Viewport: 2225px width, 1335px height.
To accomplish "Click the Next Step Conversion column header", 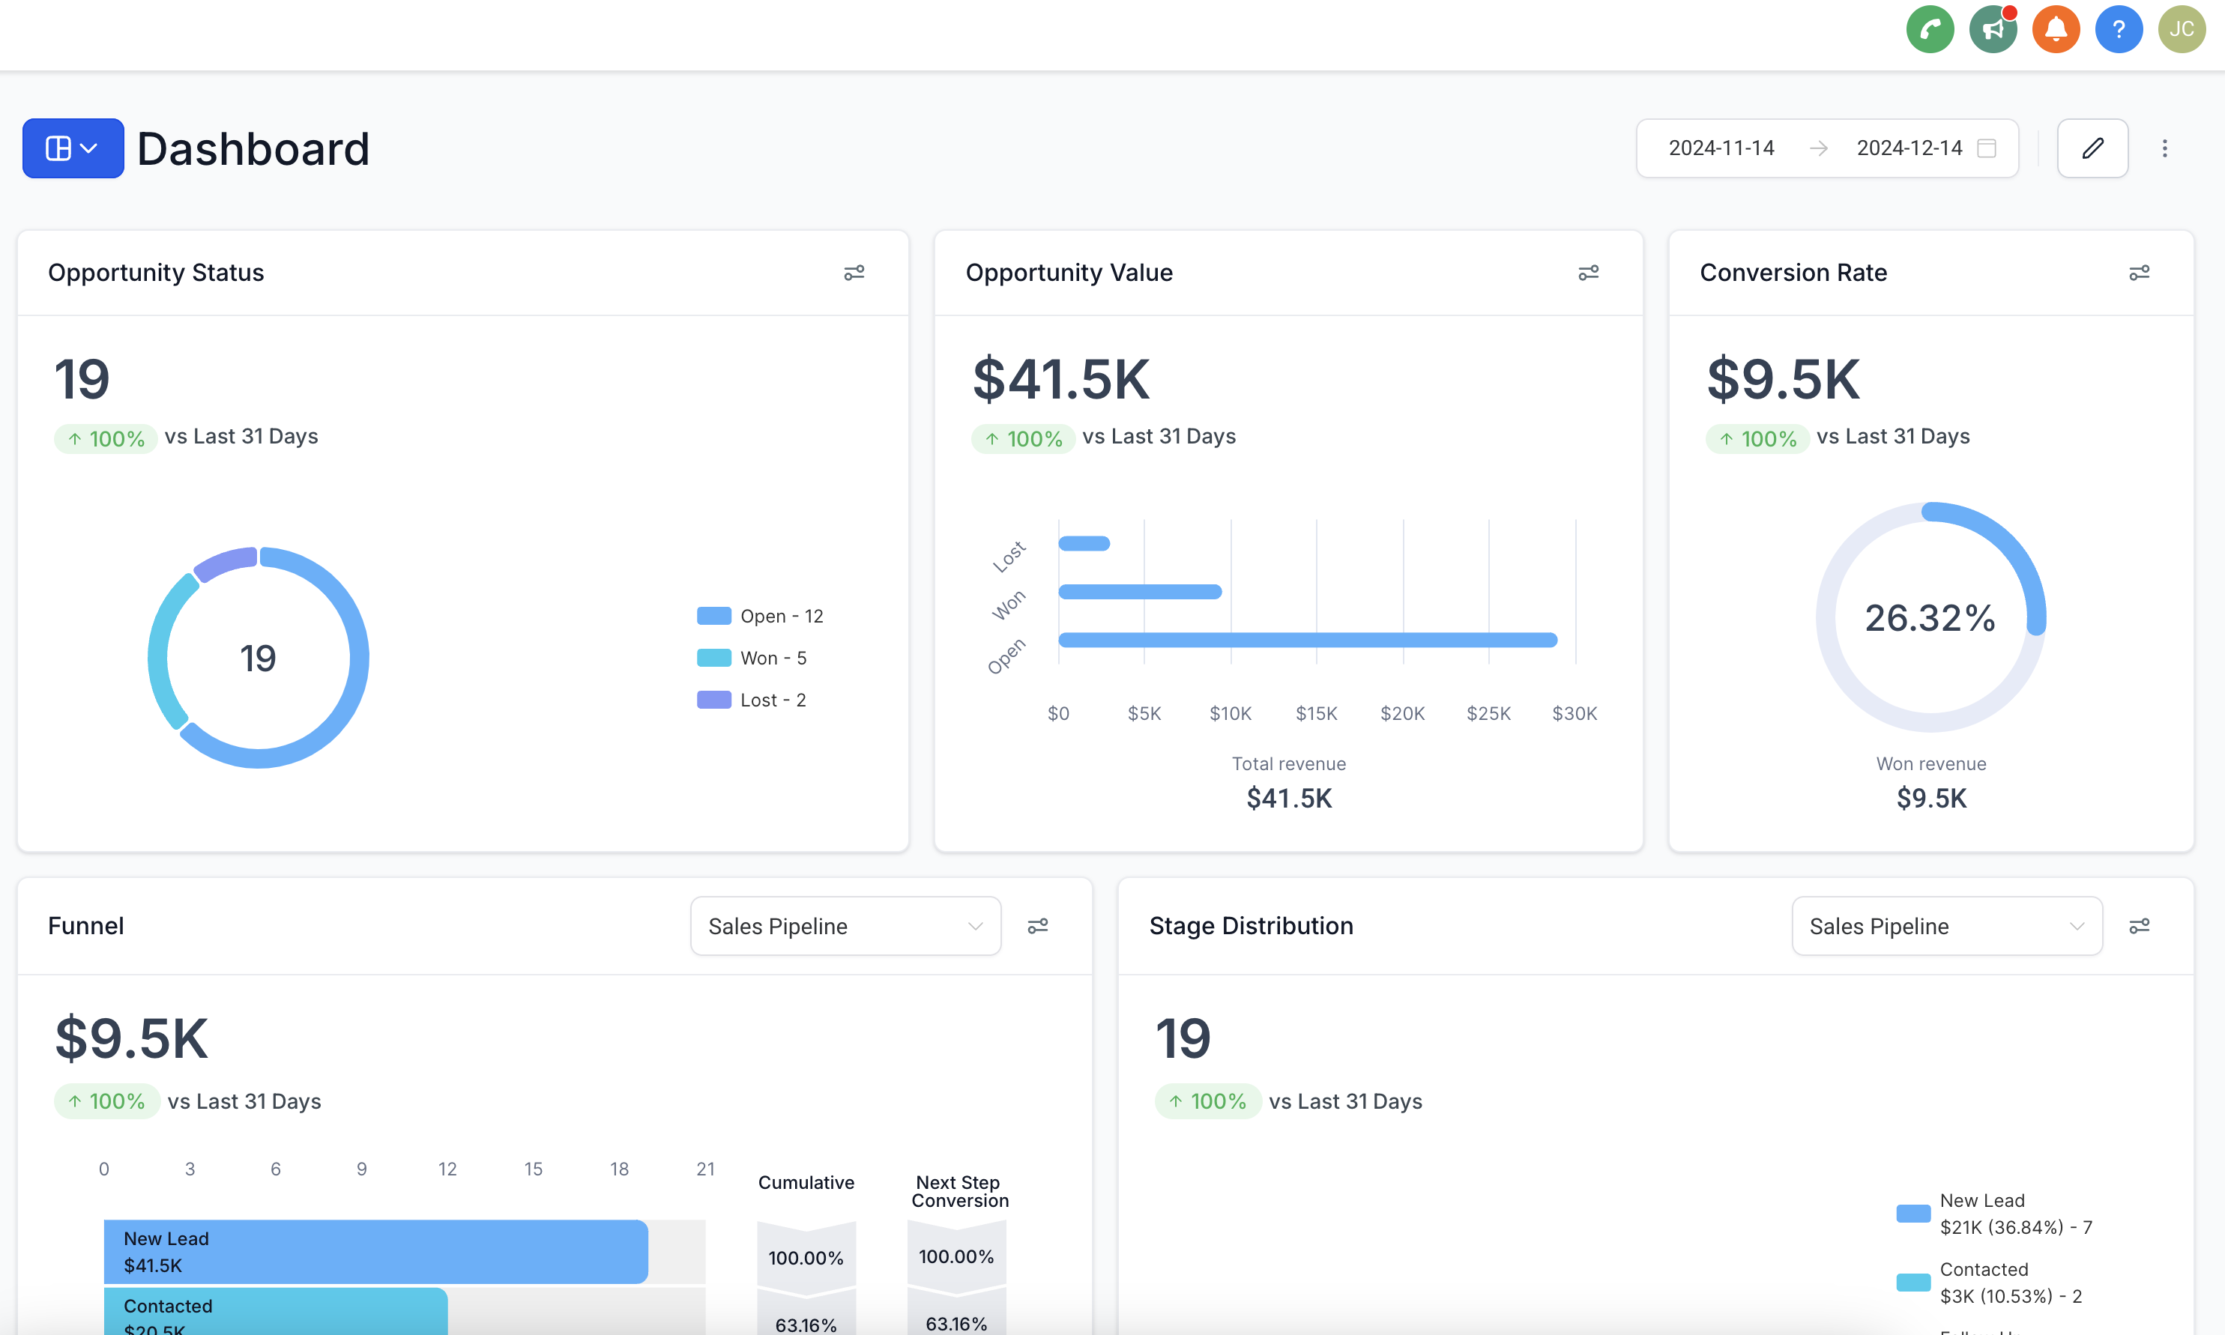I will 959,1192.
